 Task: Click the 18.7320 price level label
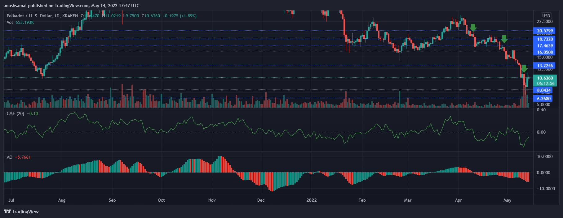click(x=545, y=39)
